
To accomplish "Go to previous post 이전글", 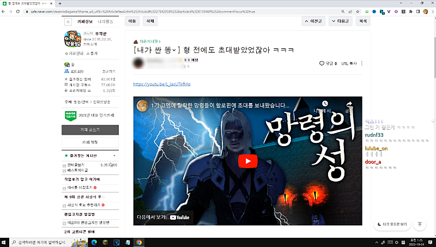I will coord(313,21).
